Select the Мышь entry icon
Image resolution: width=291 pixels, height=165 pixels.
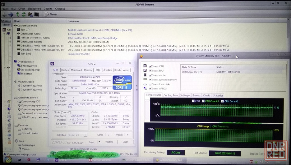point(20,149)
